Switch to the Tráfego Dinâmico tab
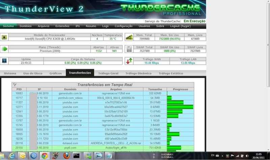270x160 pixels. [138, 73]
